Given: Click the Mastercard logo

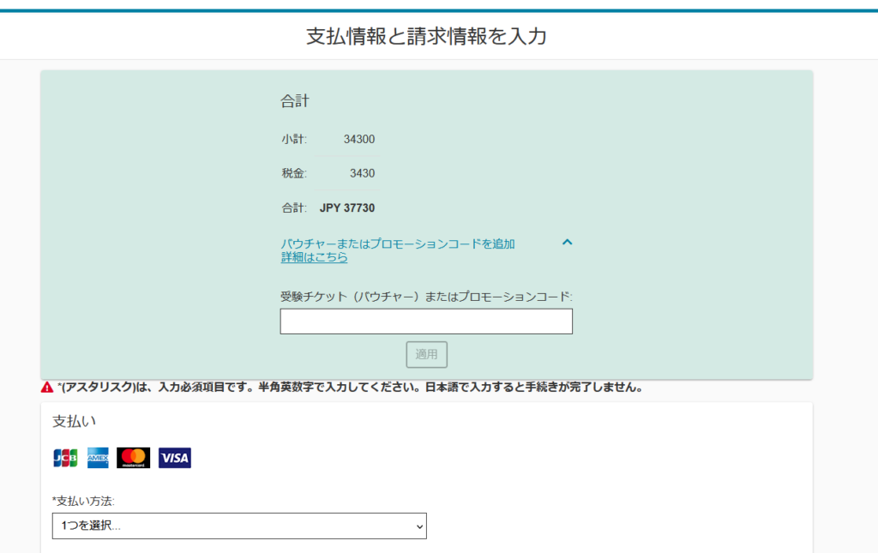Looking at the screenshot, I should click(x=134, y=458).
